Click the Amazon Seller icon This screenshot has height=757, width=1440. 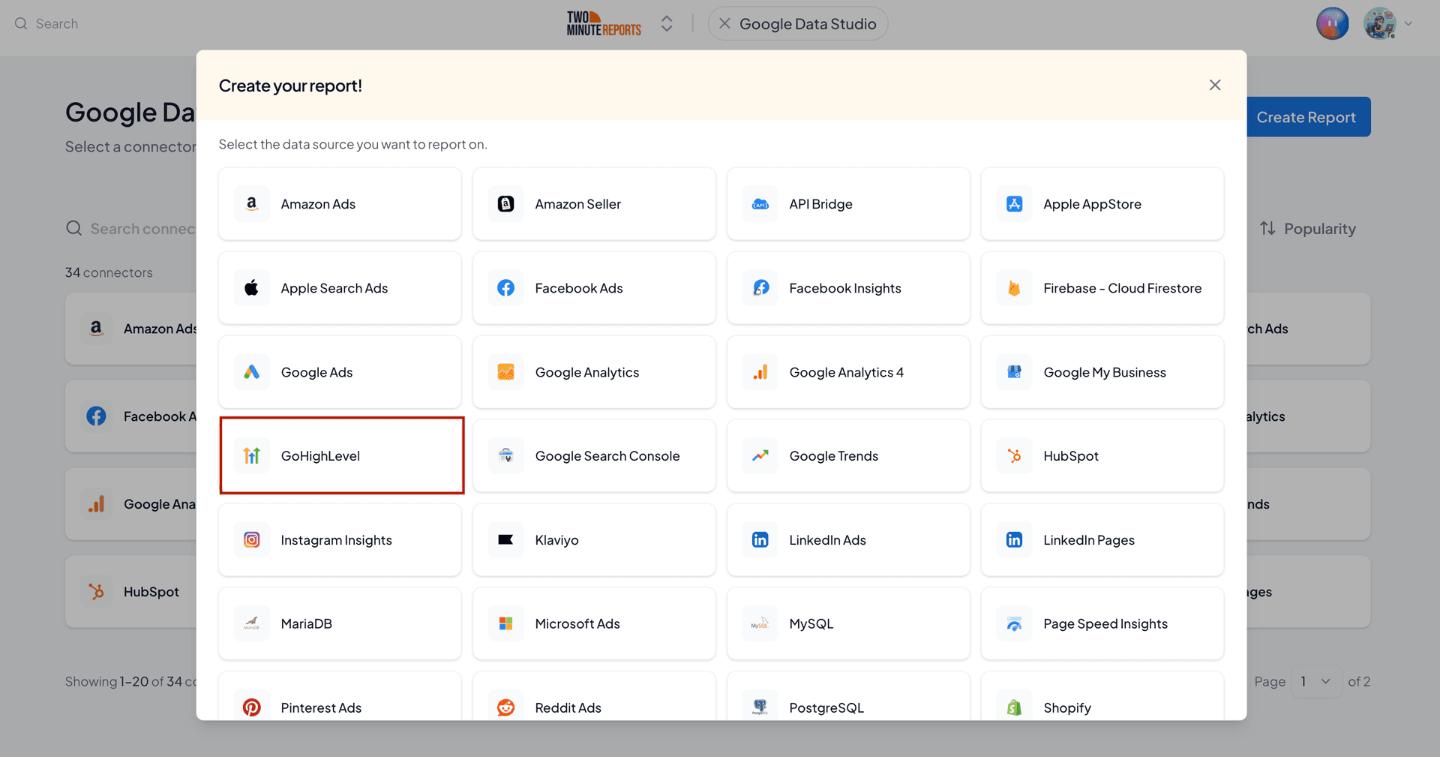506,204
